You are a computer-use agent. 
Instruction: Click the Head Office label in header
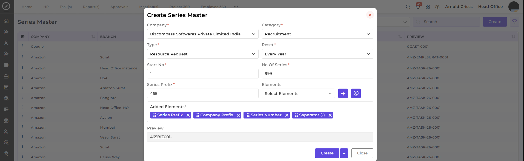(x=490, y=7)
